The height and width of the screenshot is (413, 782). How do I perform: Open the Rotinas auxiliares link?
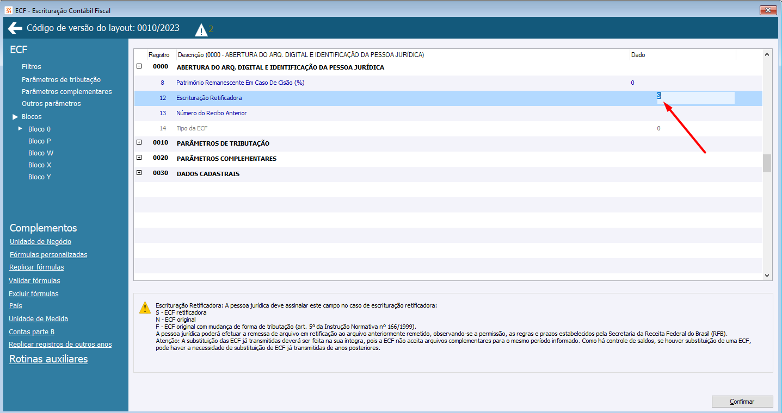[x=48, y=359]
